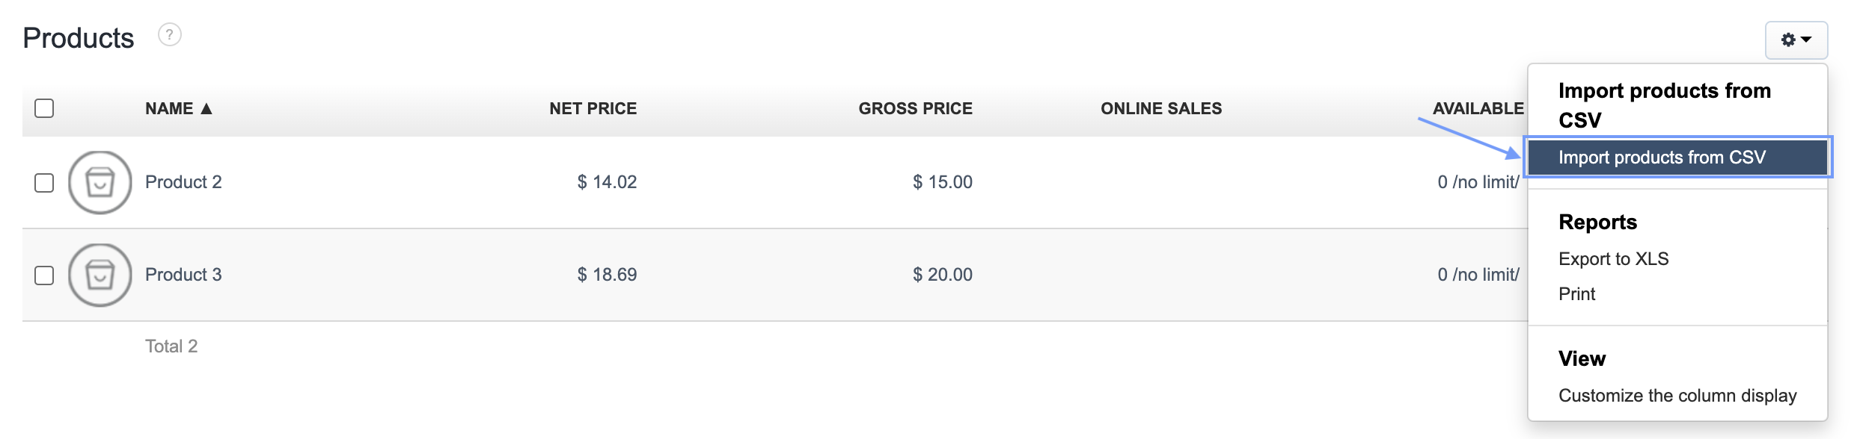Click the Product 3 gross price $ 20.00
Image resolution: width=1854 pixels, height=439 pixels.
(x=942, y=275)
